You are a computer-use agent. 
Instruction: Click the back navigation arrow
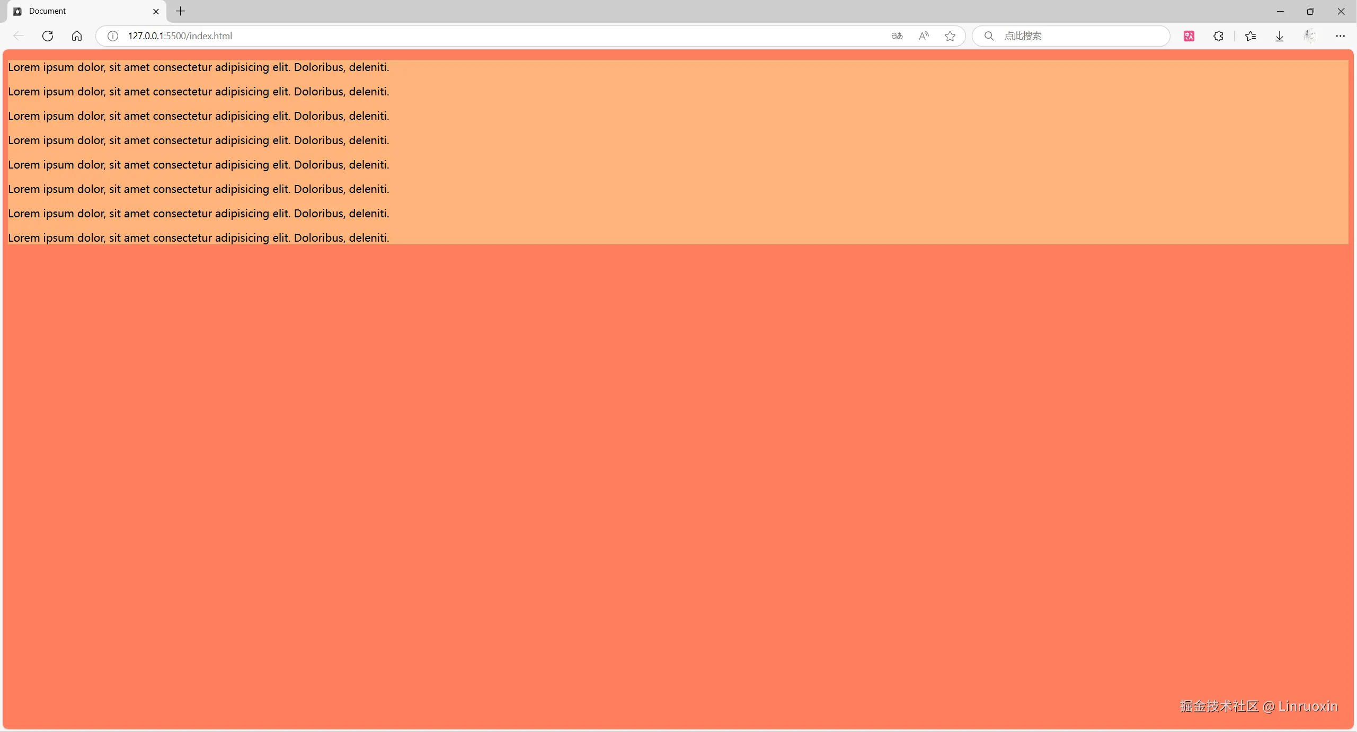tap(19, 36)
